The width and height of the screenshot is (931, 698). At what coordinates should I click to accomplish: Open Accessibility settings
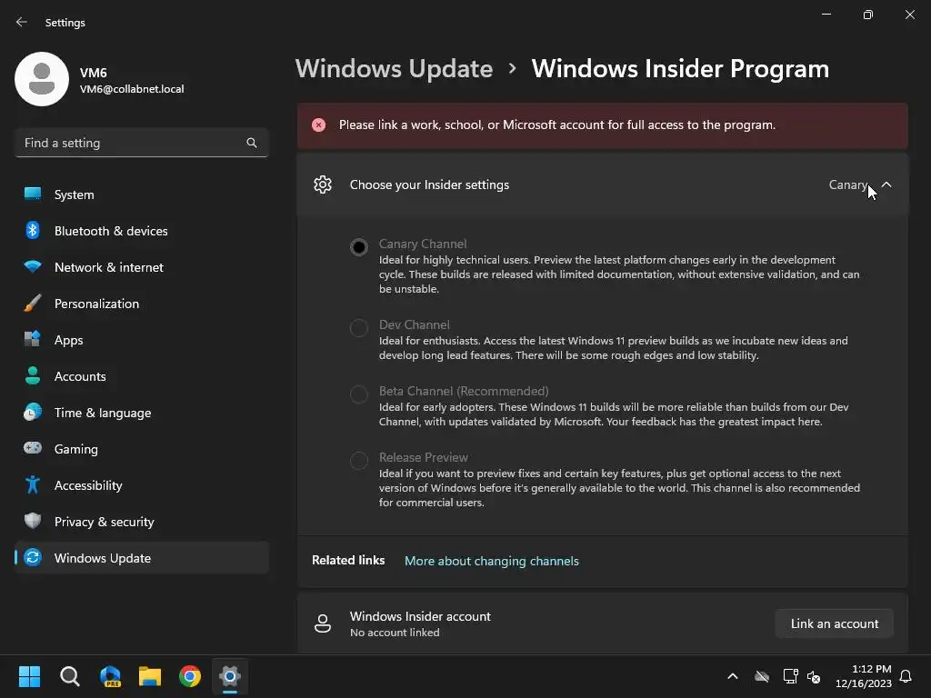[141, 485]
